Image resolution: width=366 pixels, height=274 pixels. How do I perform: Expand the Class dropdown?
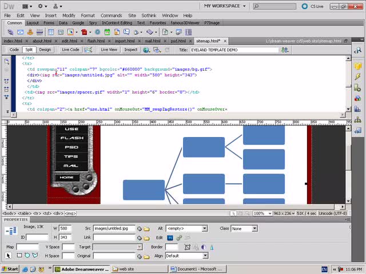click(x=244, y=228)
